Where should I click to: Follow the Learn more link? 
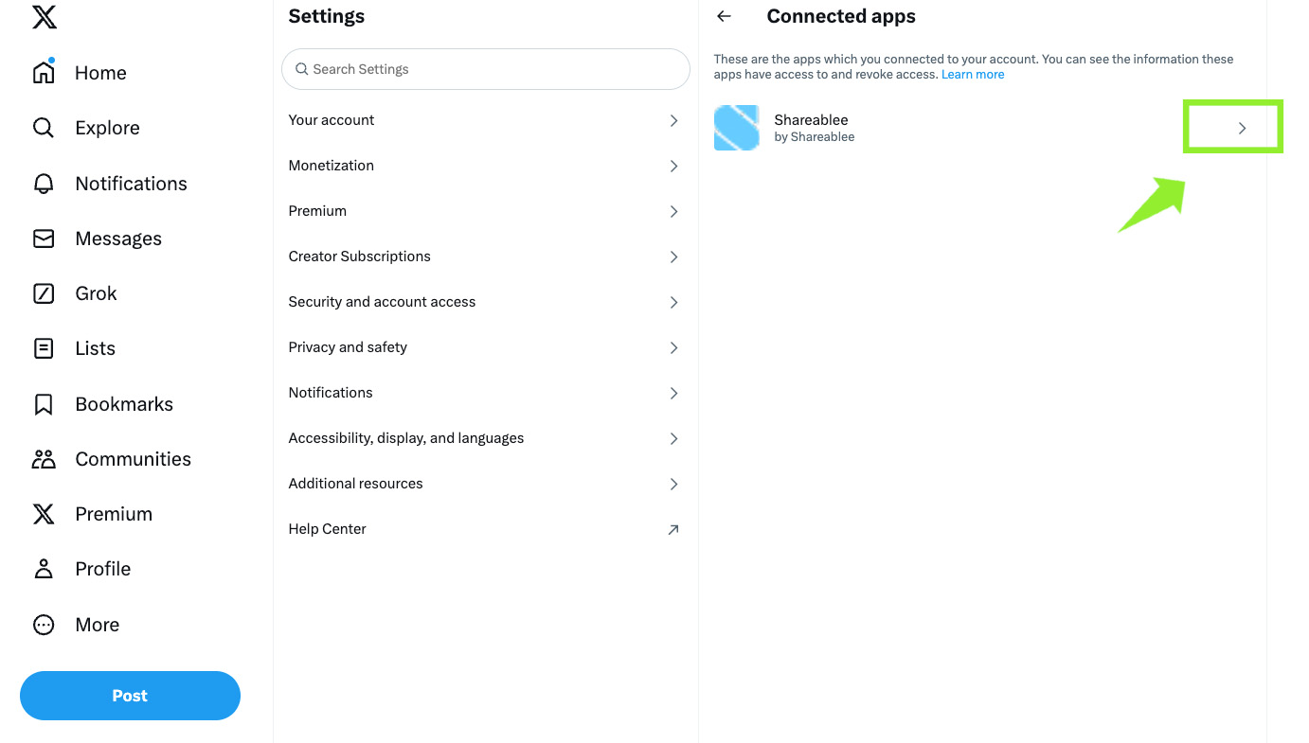click(973, 75)
